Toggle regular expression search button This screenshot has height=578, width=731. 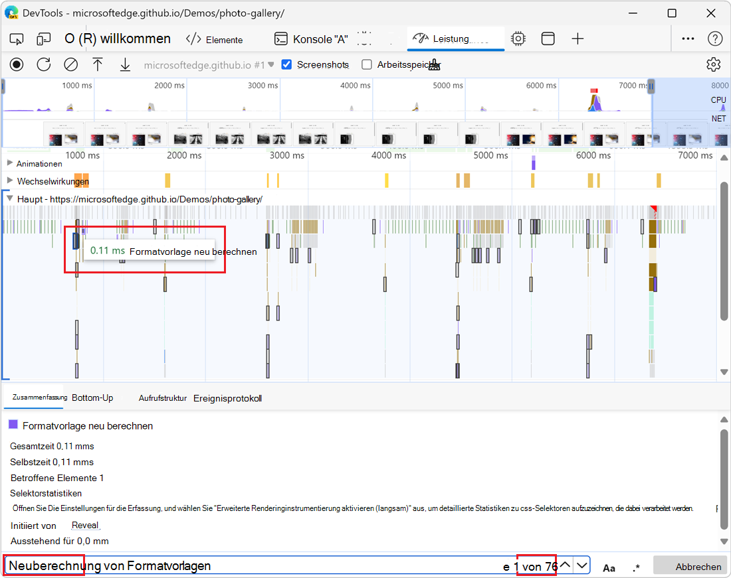[636, 568]
